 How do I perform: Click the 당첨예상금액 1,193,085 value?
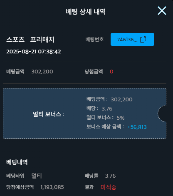[x=52, y=187]
